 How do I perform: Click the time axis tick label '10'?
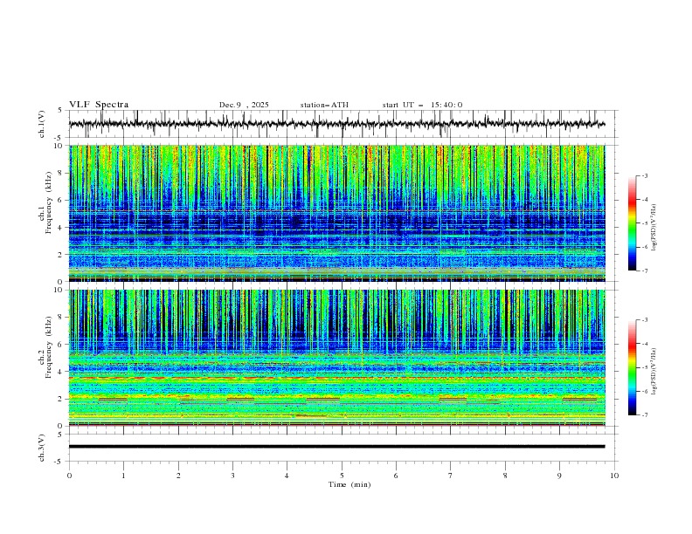614,476
